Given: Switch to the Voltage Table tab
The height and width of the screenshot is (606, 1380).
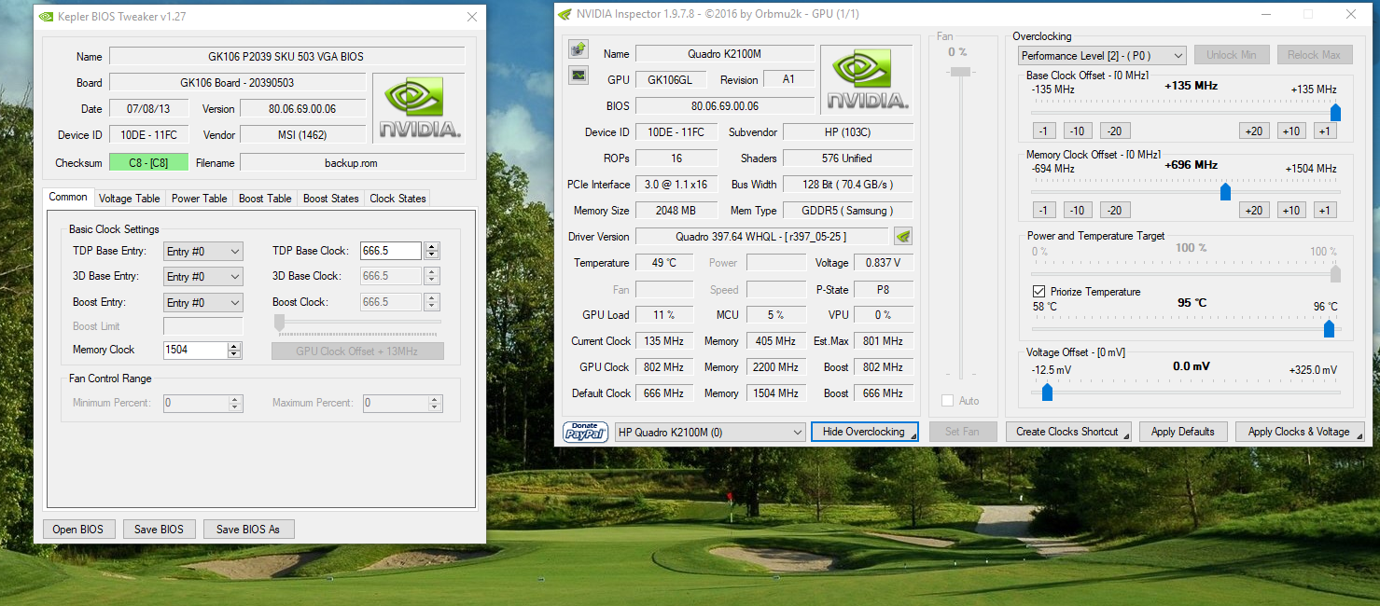Looking at the screenshot, I should point(130,199).
